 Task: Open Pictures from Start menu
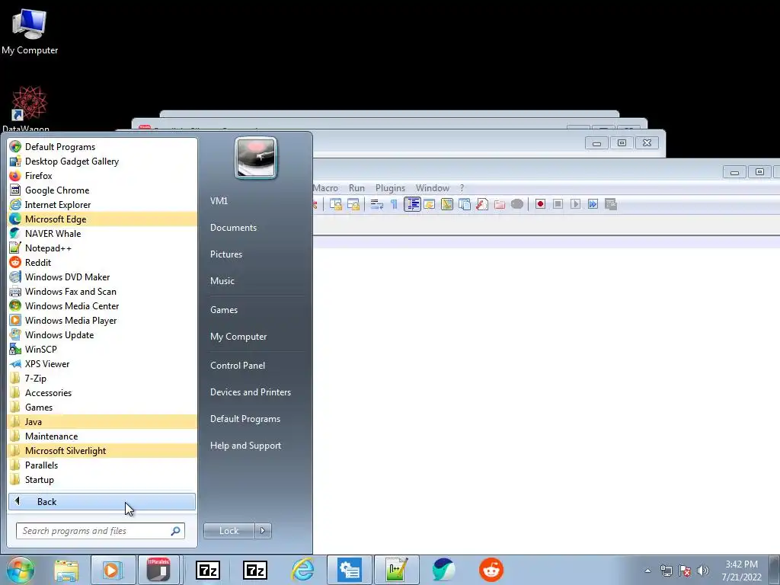(226, 254)
